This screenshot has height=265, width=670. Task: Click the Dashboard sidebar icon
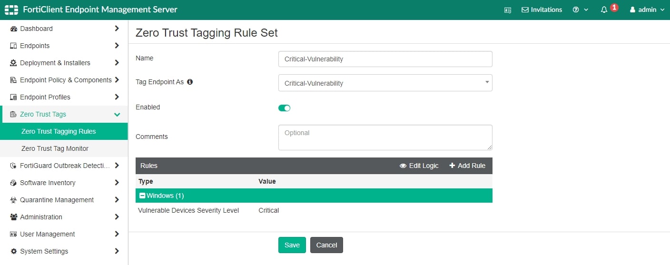(13, 29)
